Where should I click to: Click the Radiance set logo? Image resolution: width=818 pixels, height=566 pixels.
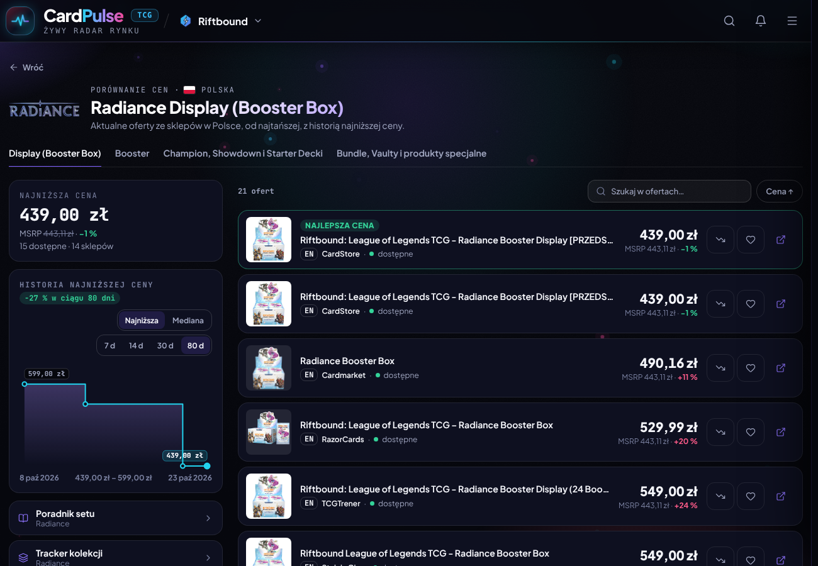pos(45,108)
